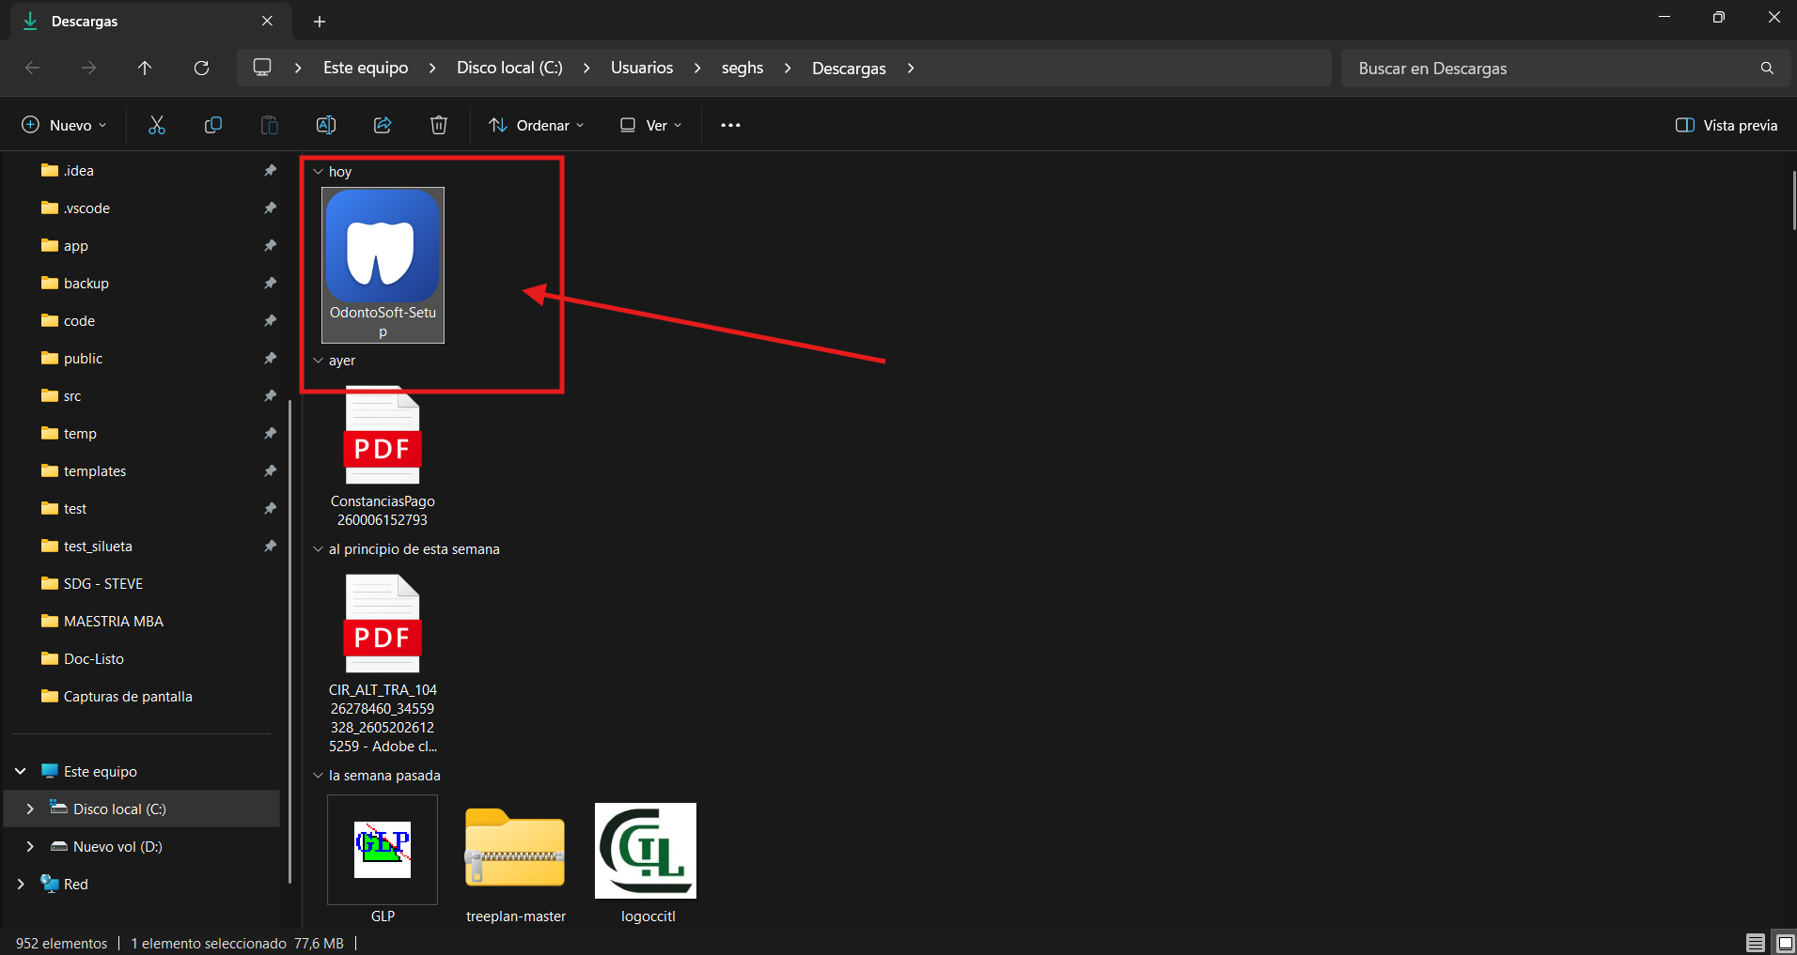Click the search magnifier icon
Viewport: 1797px width, 955px height.
click(1767, 68)
